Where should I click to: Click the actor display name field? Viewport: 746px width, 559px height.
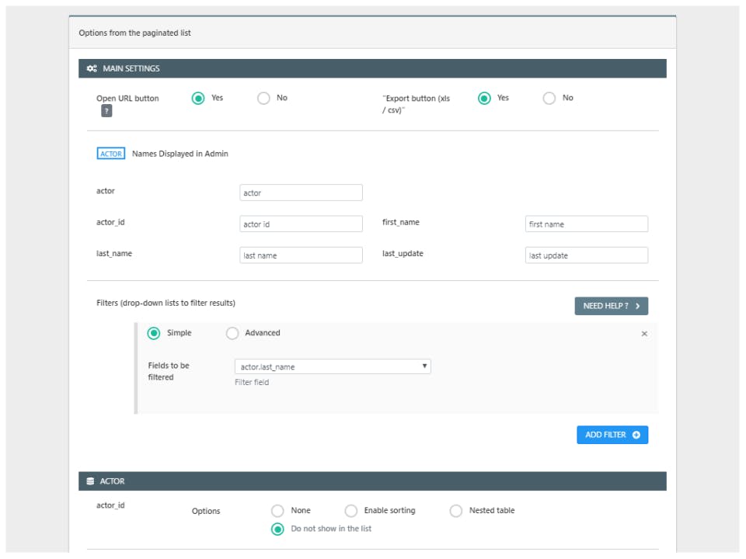tap(301, 193)
